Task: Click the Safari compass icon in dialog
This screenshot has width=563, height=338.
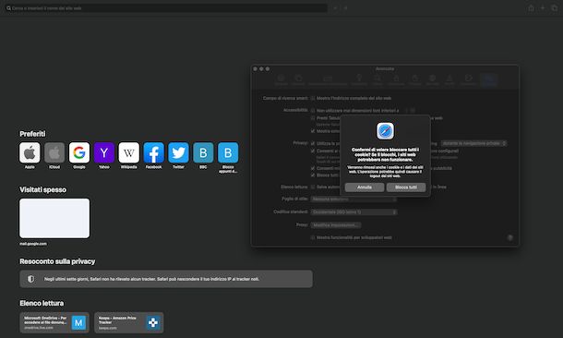Action: coord(385,131)
